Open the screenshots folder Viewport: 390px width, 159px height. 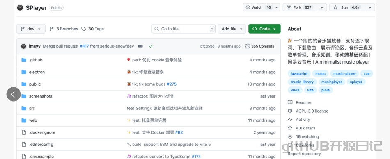pos(41,96)
